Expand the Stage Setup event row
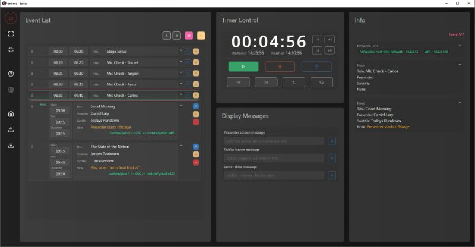The height and width of the screenshot is (247, 475). point(180,51)
